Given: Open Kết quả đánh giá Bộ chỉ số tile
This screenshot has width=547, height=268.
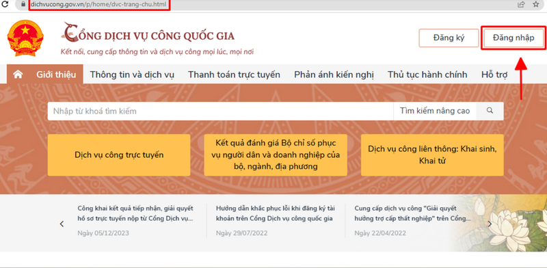Looking at the screenshot, I should (x=276, y=155).
